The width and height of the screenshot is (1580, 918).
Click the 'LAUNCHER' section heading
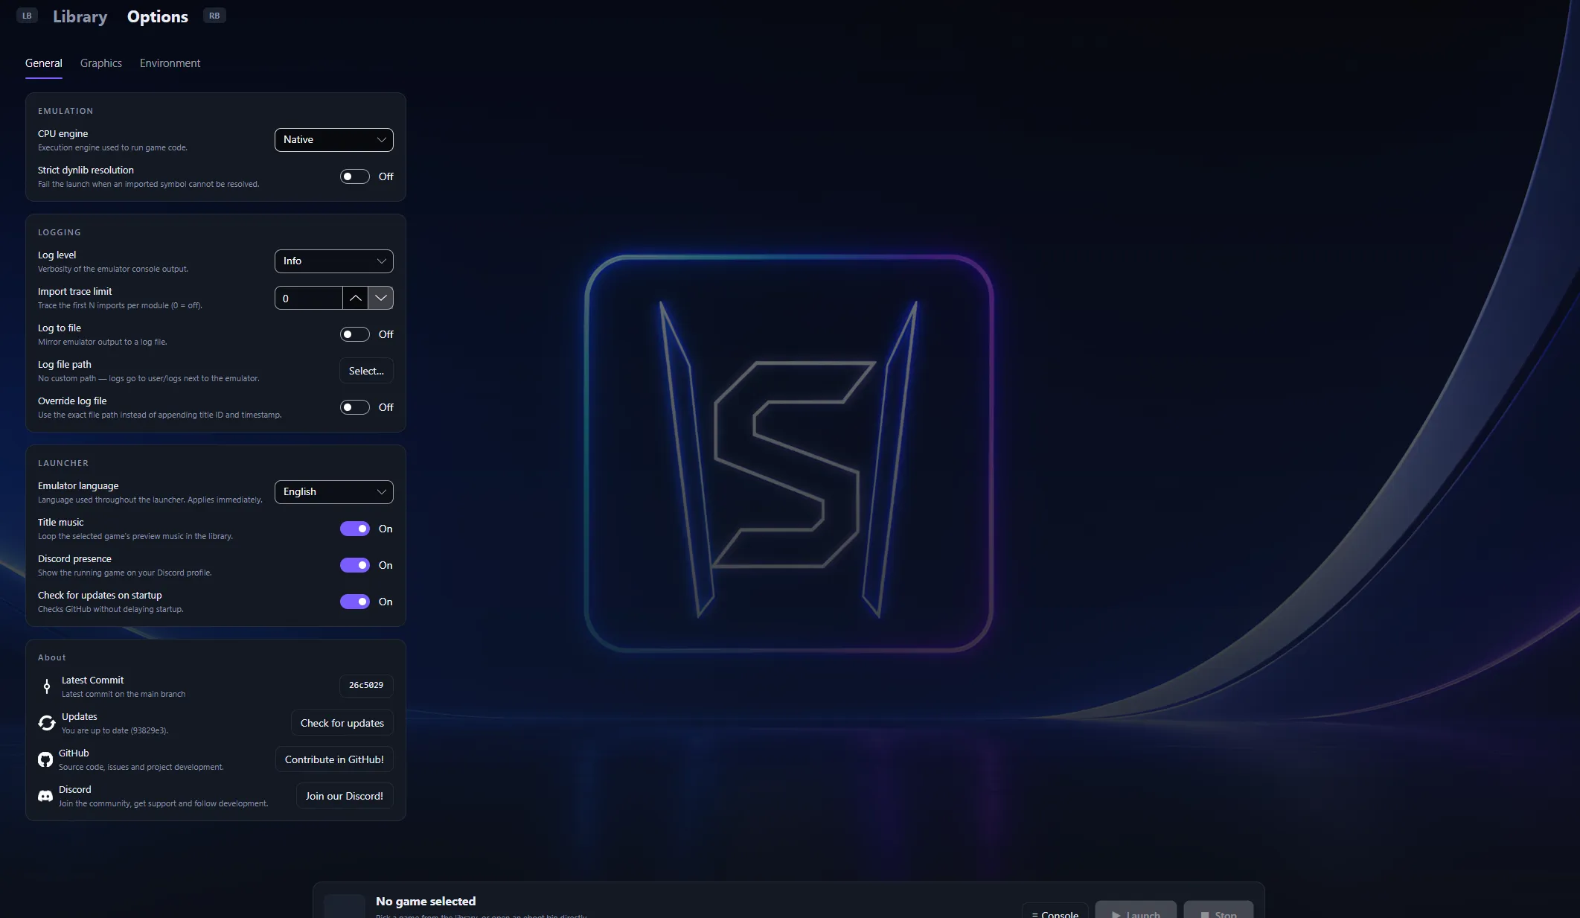coord(63,463)
